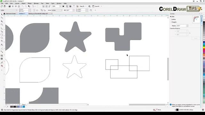Click the Undo arrow icon

[x=33, y=6]
